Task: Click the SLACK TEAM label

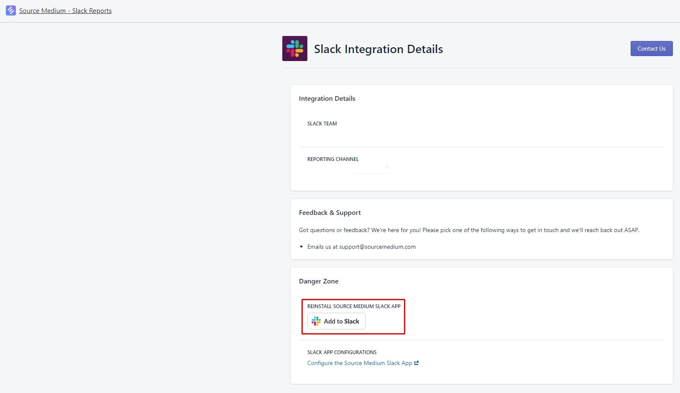Action: [322, 124]
